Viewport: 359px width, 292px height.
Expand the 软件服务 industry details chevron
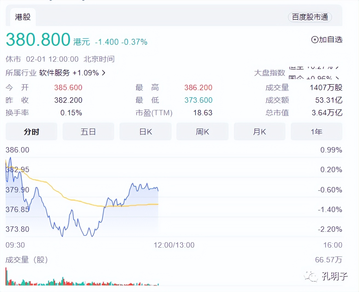coord(103,73)
